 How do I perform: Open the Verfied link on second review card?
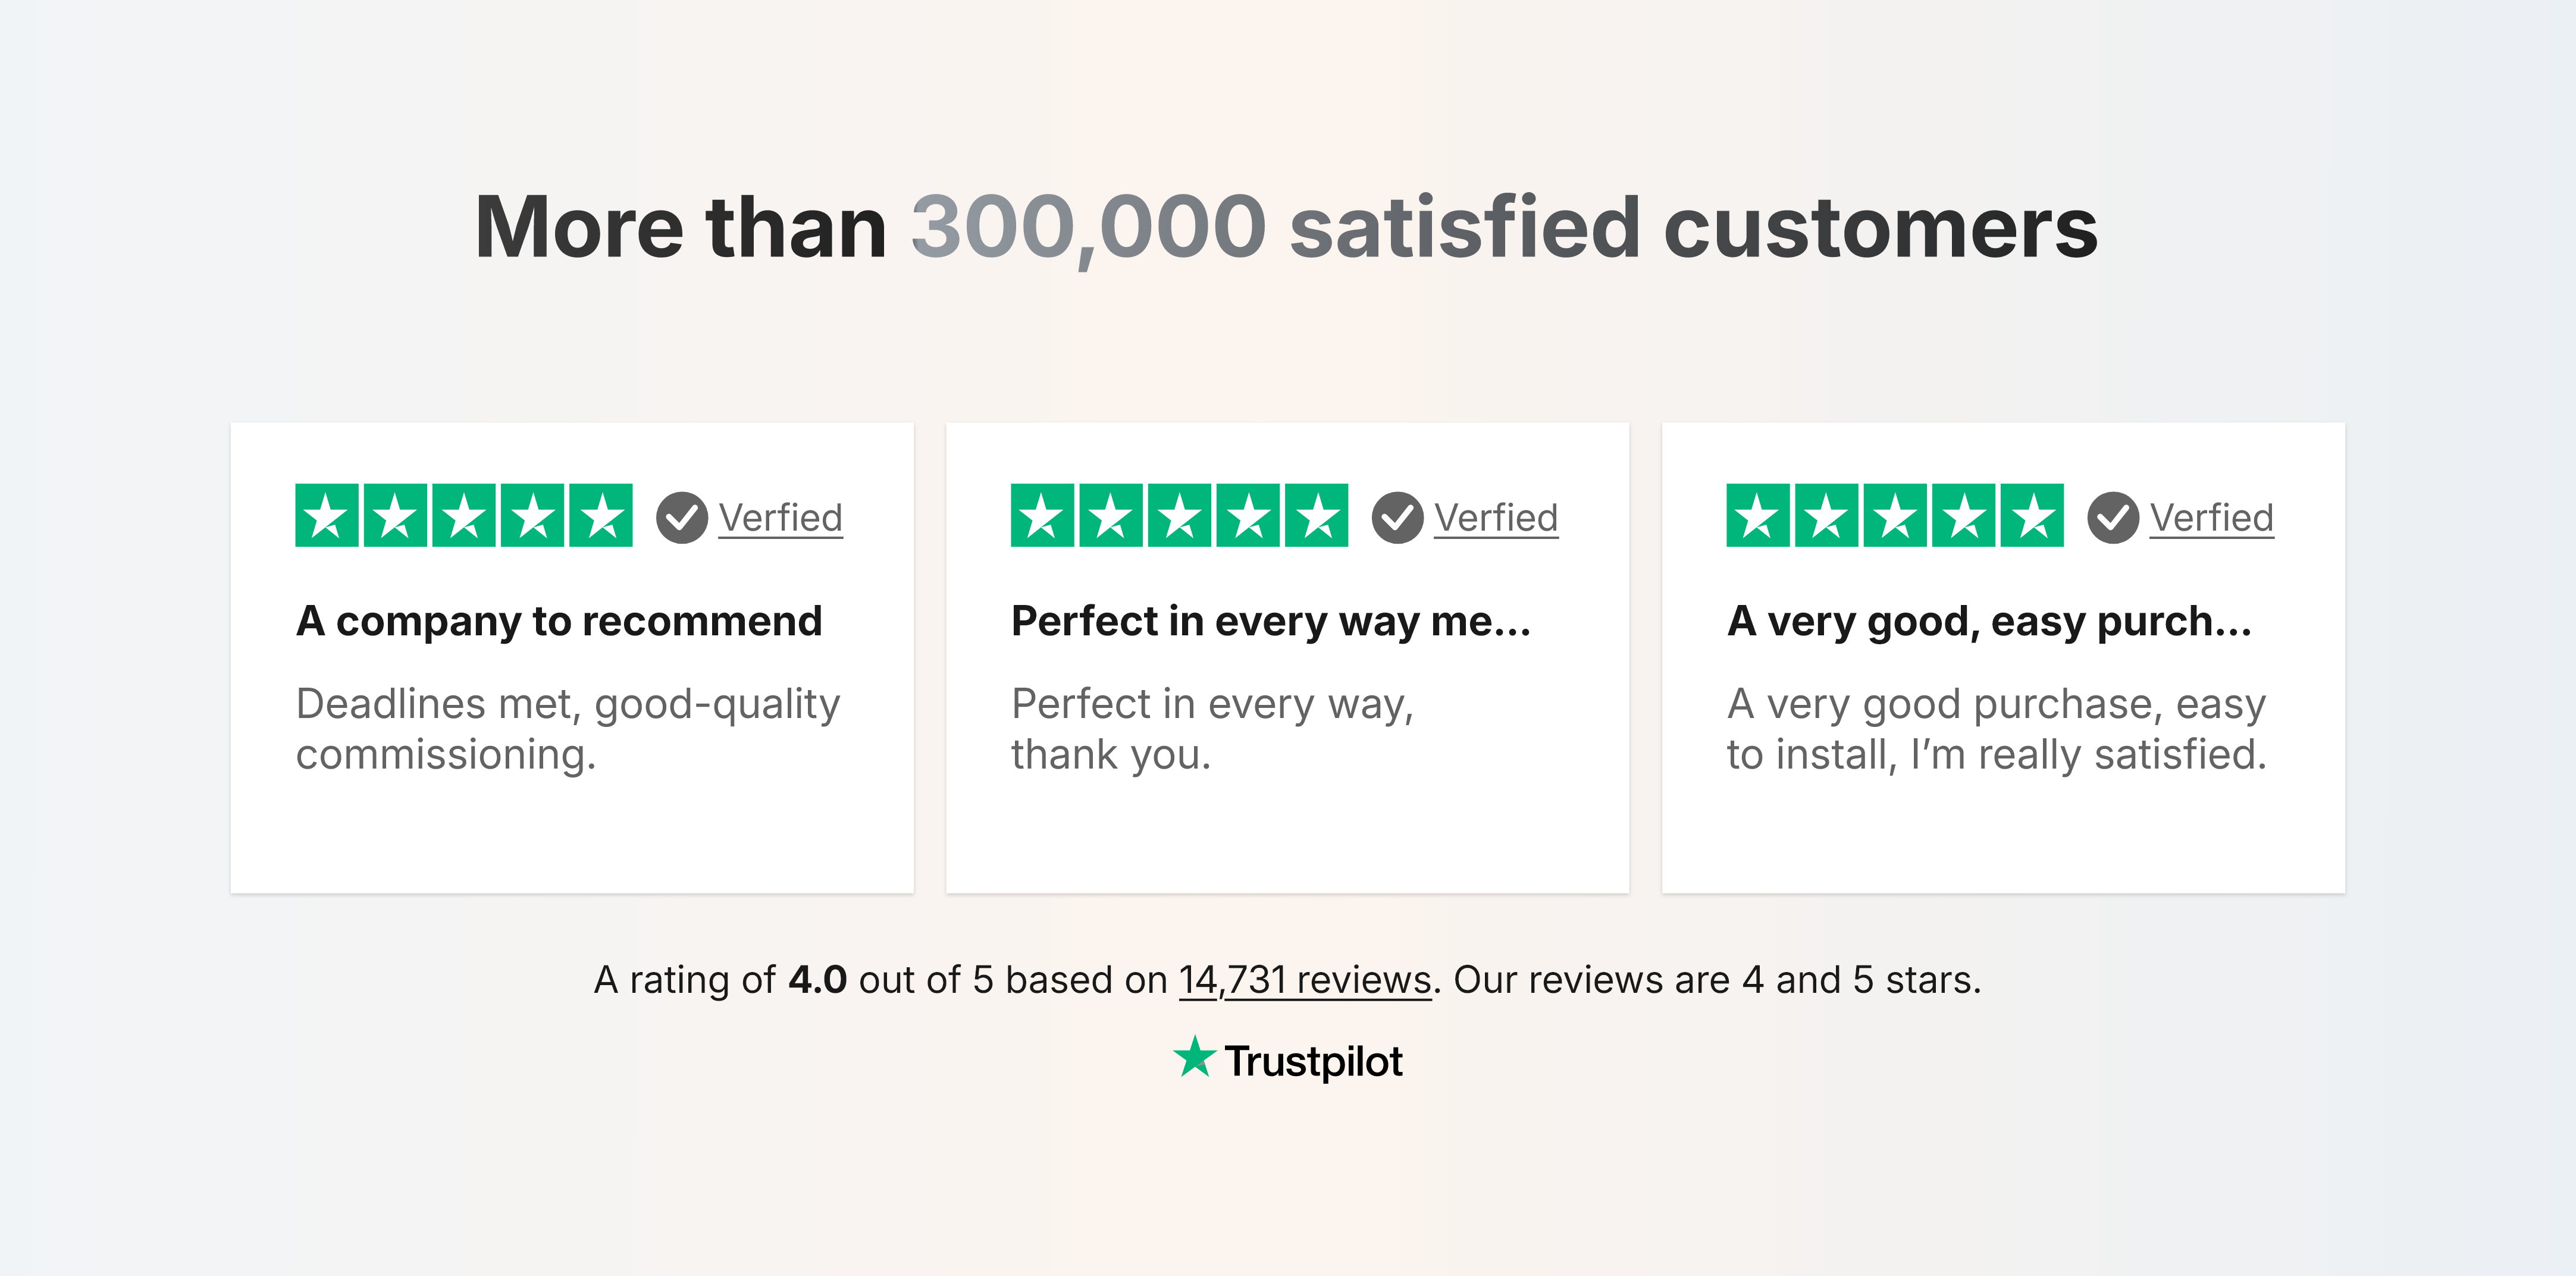[1496, 518]
